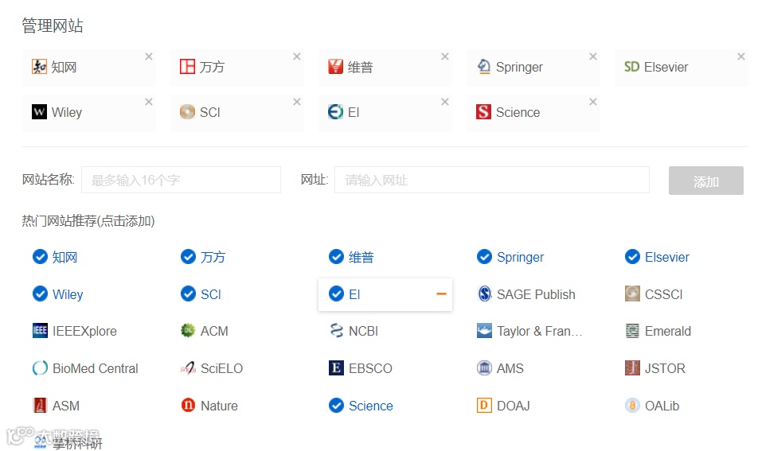Remove Springer from managed sites
The height and width of the screenshot is (451, 758).
coord(592,56)
